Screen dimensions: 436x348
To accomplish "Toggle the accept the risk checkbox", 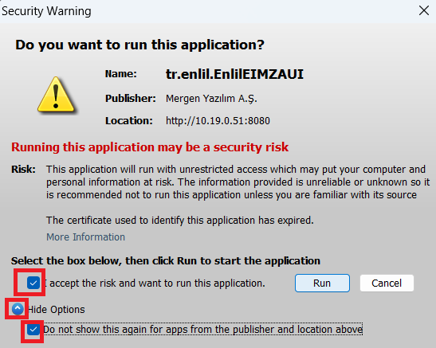I will coord(33,283).
